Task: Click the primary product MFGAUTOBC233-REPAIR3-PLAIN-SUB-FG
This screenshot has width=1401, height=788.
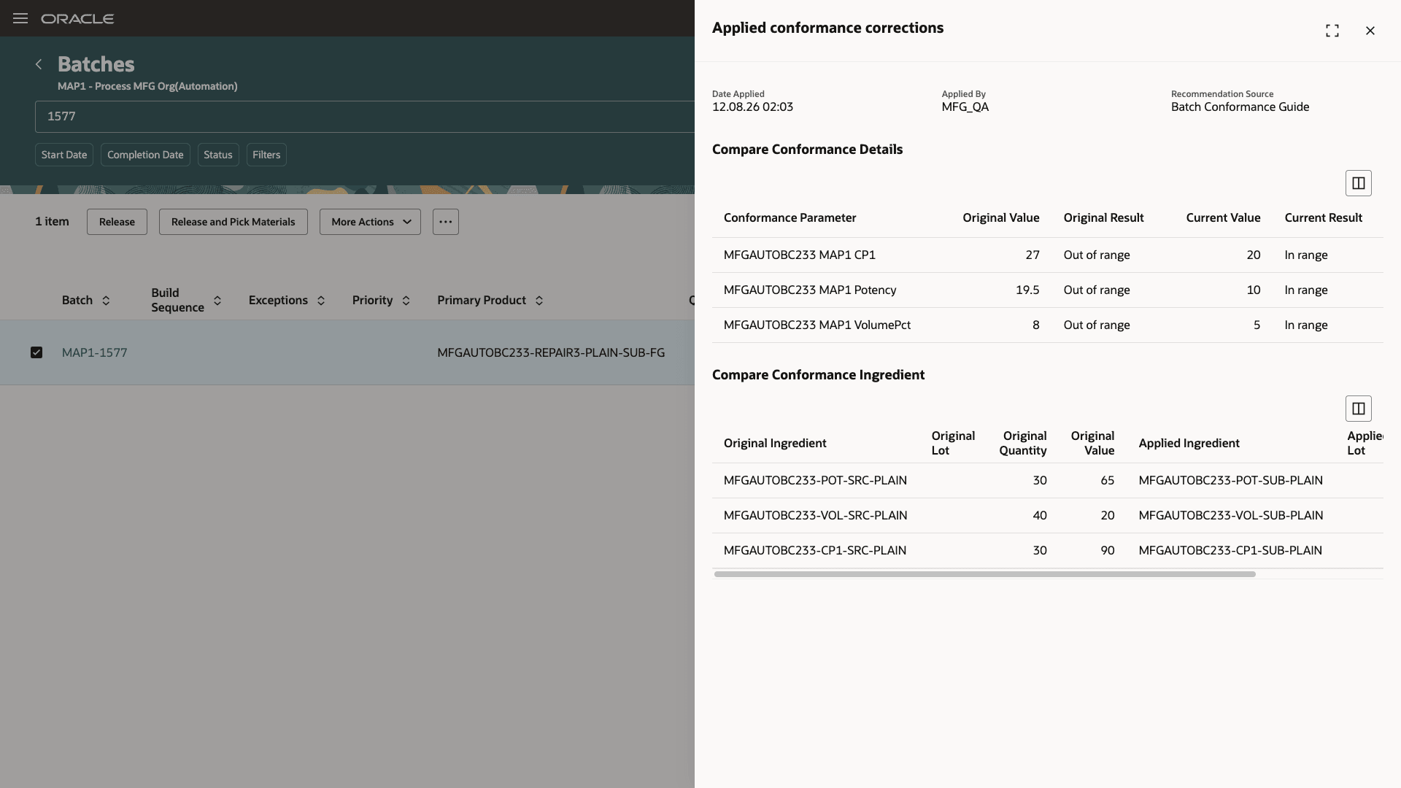Action: (551, 352)
